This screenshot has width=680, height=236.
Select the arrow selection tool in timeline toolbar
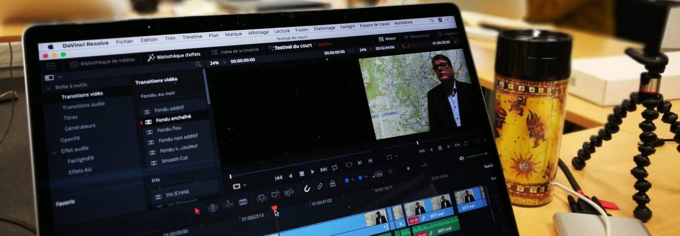tap(197, 211)
